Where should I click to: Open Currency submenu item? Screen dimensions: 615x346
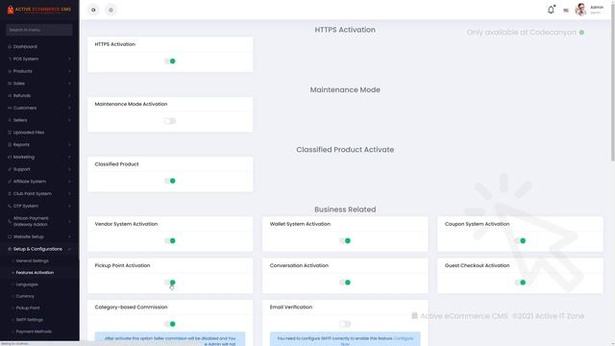click(25, 296)
